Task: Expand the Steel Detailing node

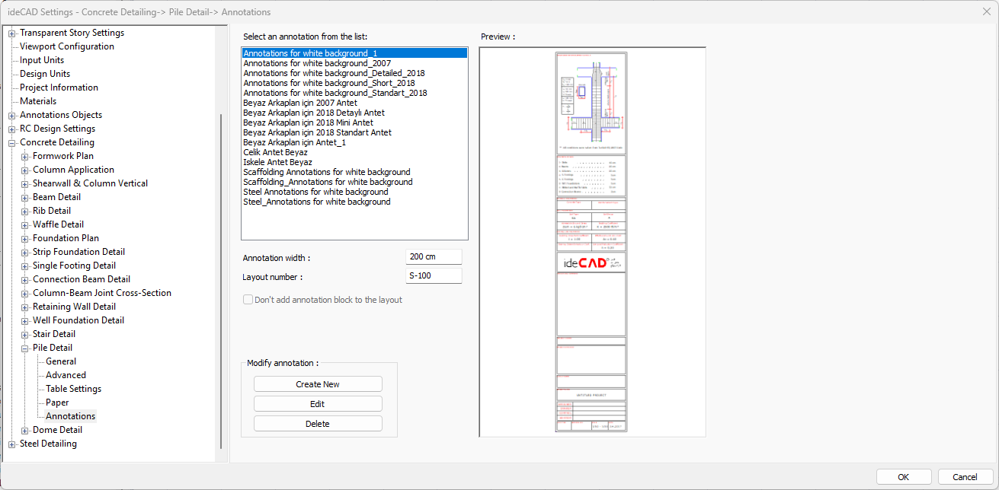Action: pos(12,444)
